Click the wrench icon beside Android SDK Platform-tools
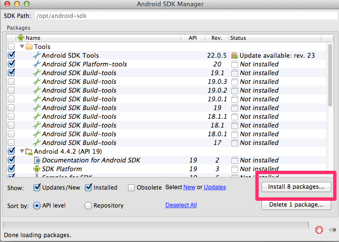The height and width of the screenshot is (242, 339). [x=37, y=64]
